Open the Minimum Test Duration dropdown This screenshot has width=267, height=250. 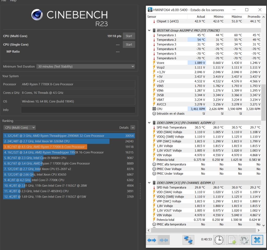pos(86,66)
